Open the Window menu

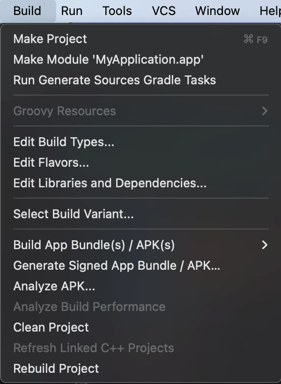point(217,11)
